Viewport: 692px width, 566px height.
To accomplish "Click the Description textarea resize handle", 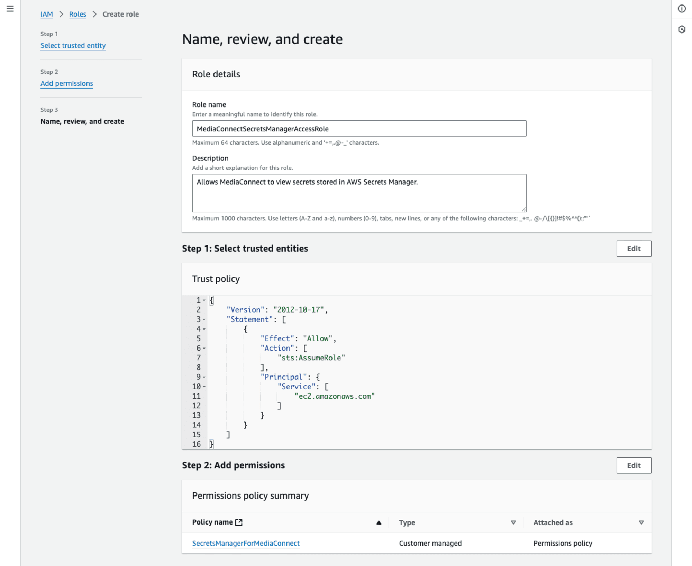I will coord(523,209).
